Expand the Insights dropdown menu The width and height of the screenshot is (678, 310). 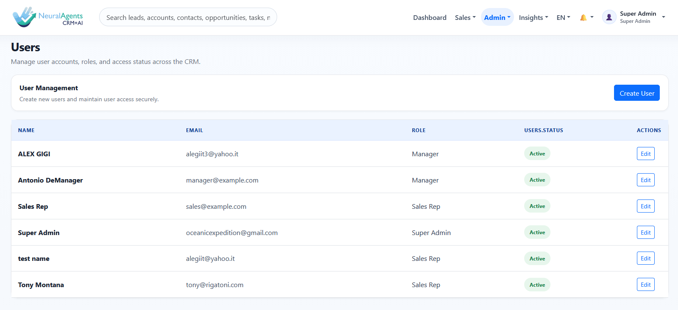(534, 17)
